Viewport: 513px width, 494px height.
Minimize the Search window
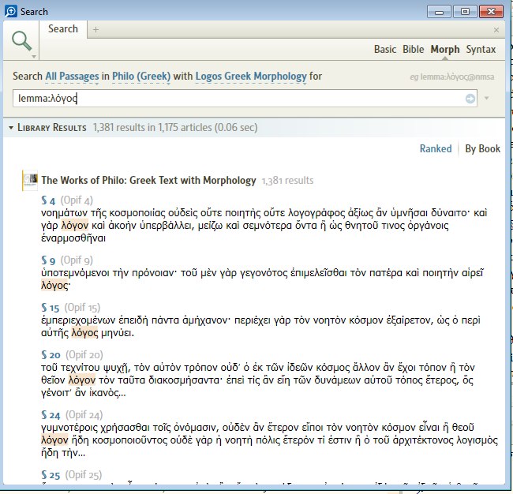click(x=439, y=12)
